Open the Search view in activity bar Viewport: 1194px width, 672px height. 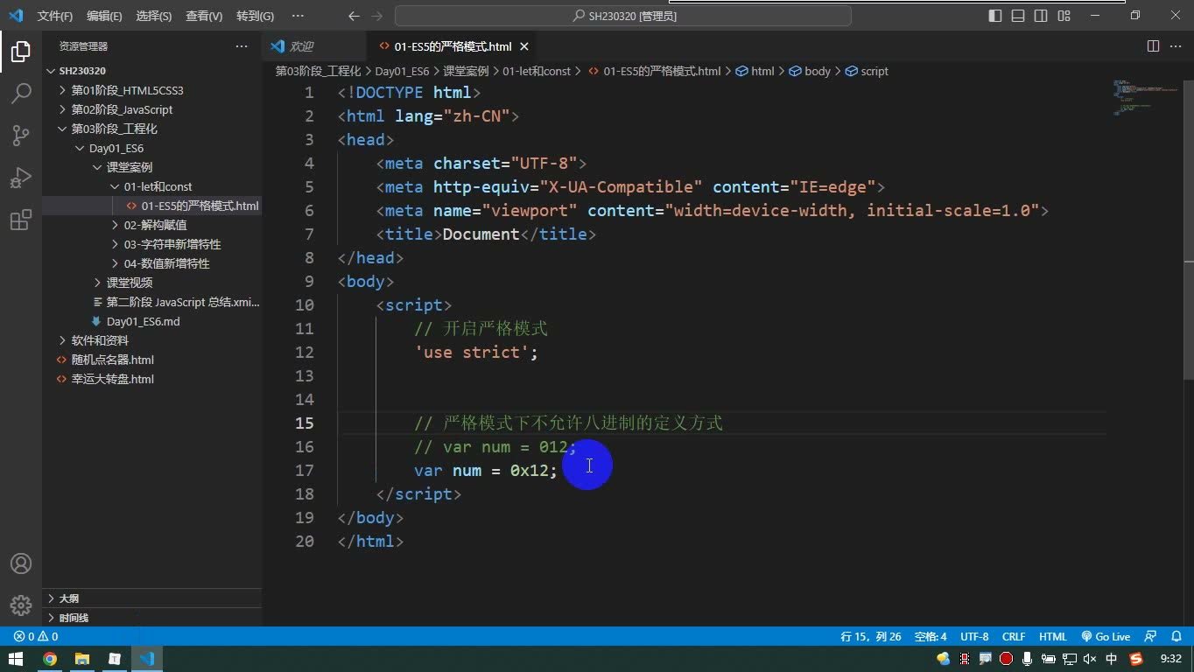click(21, 93)
